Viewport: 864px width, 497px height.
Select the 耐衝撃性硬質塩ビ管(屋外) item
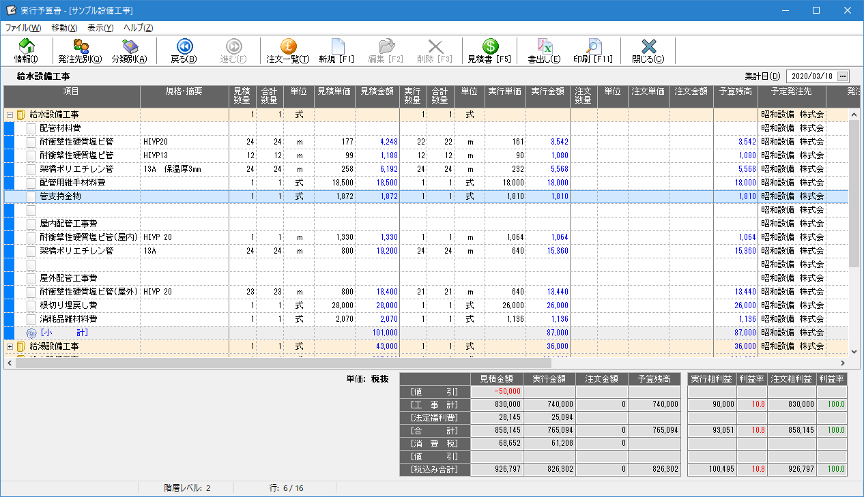[x=89, y=292]
